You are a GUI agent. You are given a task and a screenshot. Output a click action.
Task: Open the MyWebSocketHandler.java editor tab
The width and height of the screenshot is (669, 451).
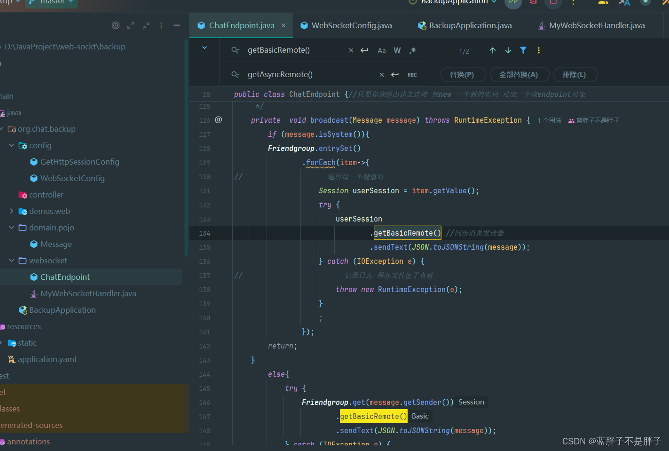(596, 25)
